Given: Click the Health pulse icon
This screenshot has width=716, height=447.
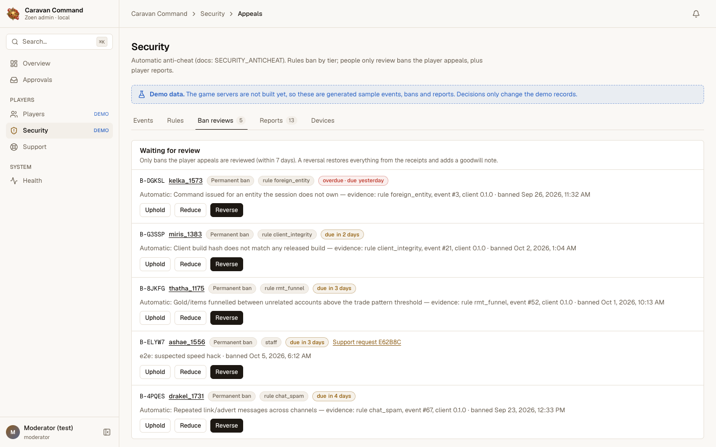Looking at the screenshot, I should pos(14,181).
